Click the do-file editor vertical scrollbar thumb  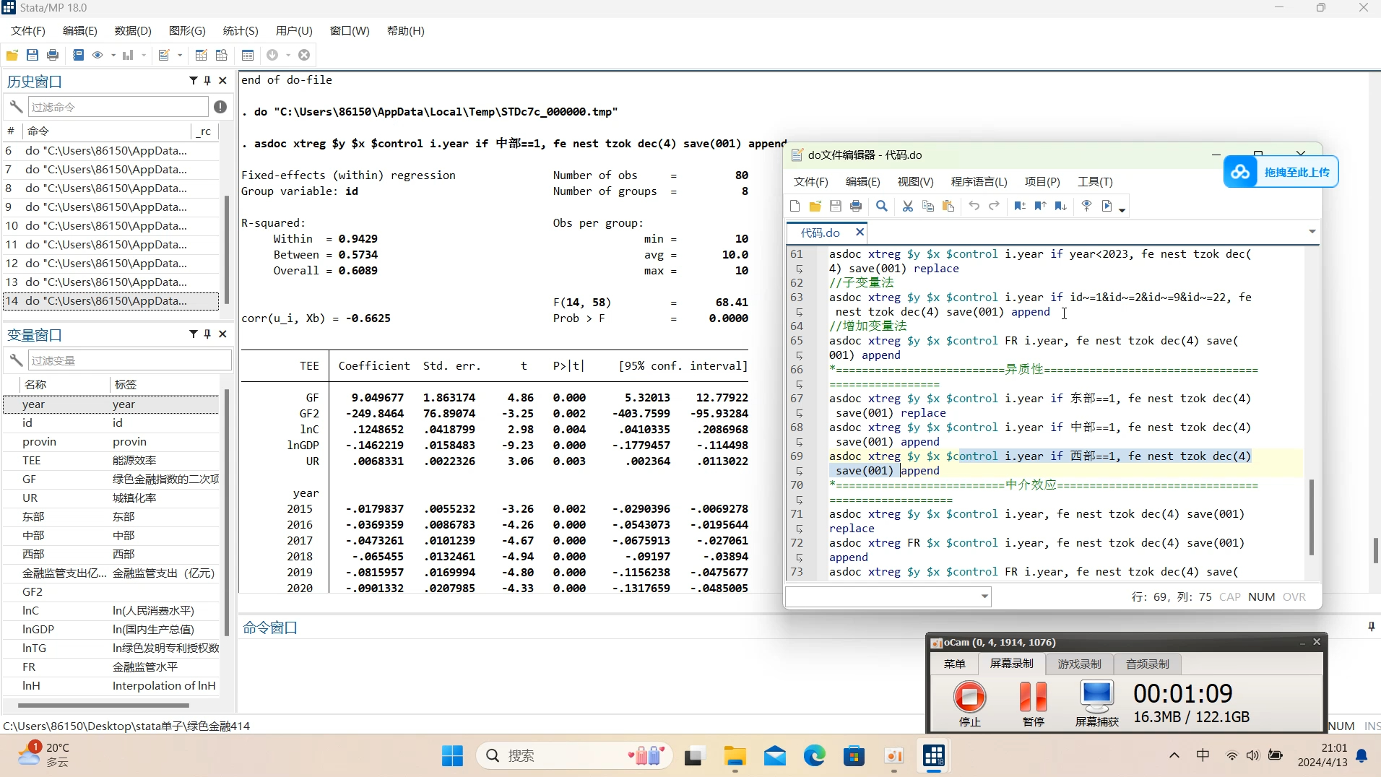(1311, 517)
